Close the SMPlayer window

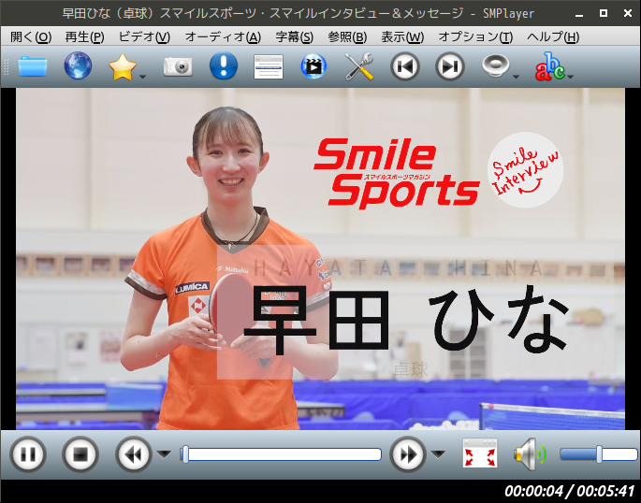point(628,13)
